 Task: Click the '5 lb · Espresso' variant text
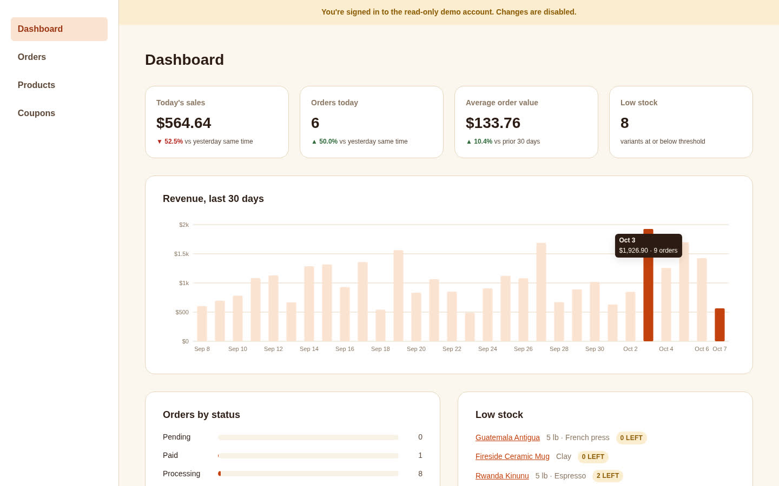[560, 476]
